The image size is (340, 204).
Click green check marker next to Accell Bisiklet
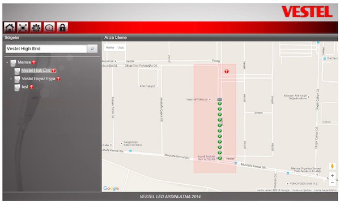coord(220,158)
